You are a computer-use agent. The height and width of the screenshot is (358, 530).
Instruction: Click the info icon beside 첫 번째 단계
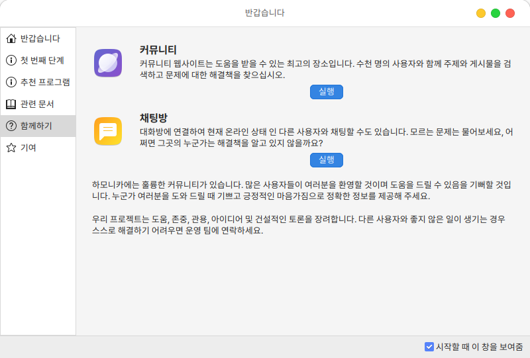click(x=11, y=60)
